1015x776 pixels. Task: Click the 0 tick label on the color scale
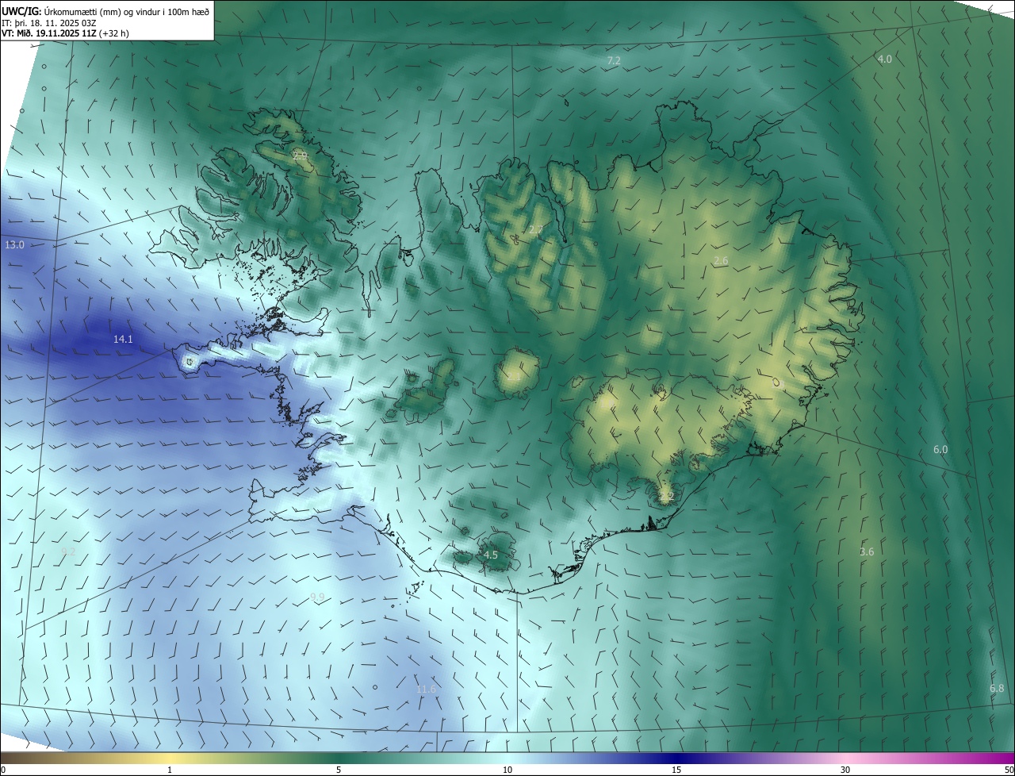(x=3, y=770)
